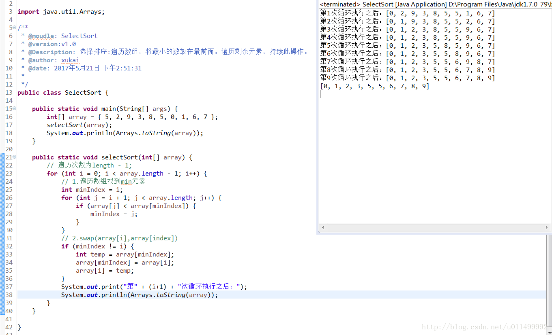552x335 pixels.
Task: Click the 'int[] array = { 5, 2, 9...' line
Action: 132,117
